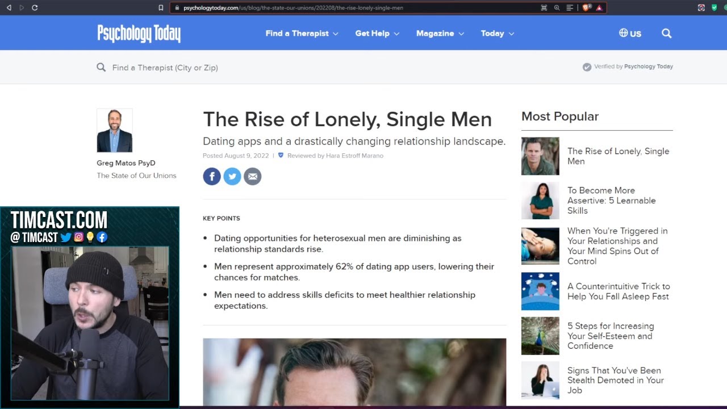Click the QR code icon in address bar
This screenshot has height=409, width=727.
[x=544, y=7]
